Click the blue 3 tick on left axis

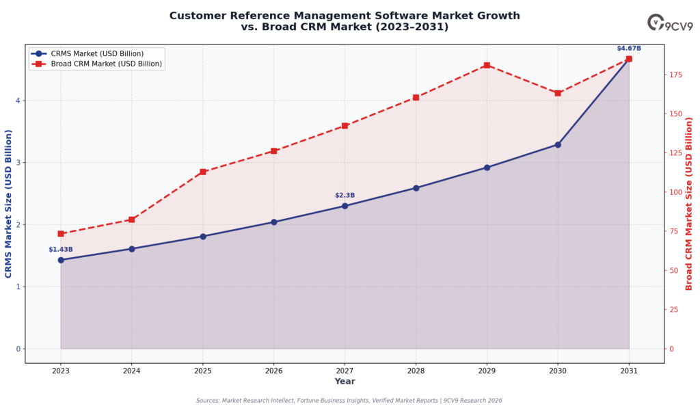coord(18,163)
